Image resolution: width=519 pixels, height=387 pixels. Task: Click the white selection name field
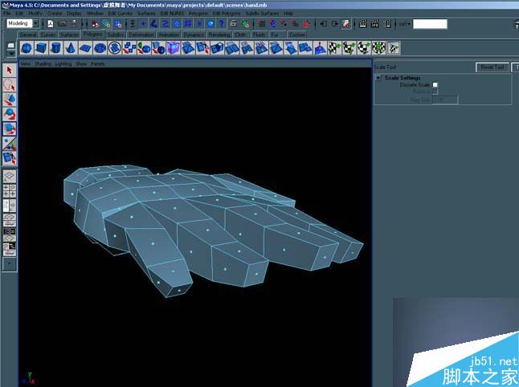click(430, 24)
